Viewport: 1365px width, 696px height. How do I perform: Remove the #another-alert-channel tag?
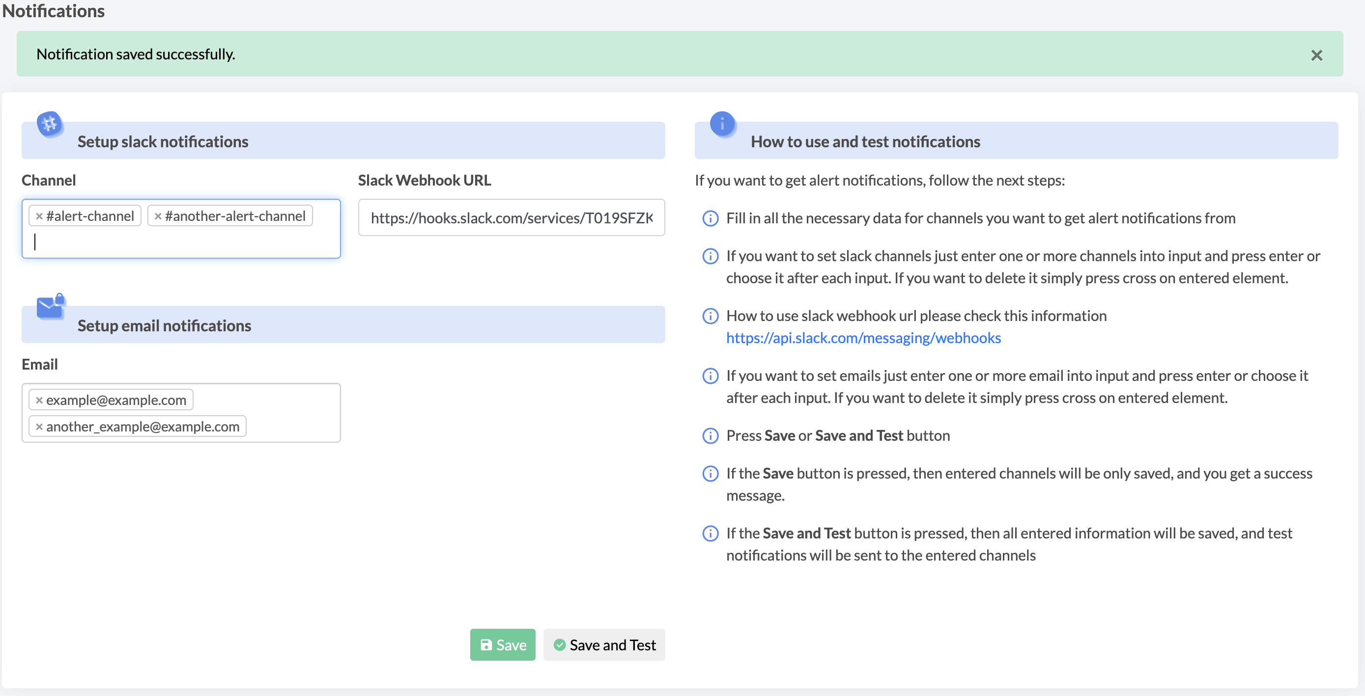click(158, 216)
